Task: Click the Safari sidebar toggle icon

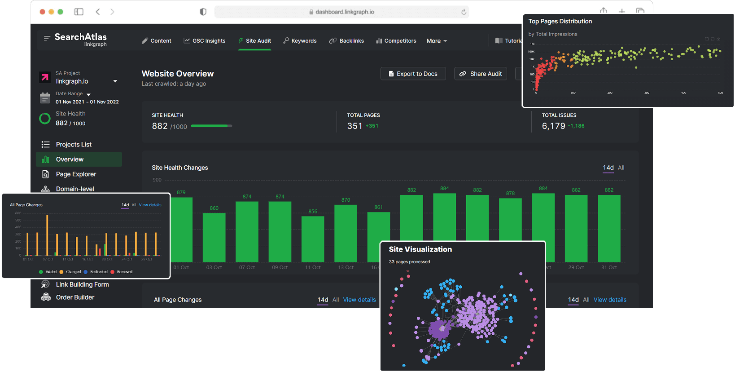Action: pyautogui.click(x=79, y=12)
